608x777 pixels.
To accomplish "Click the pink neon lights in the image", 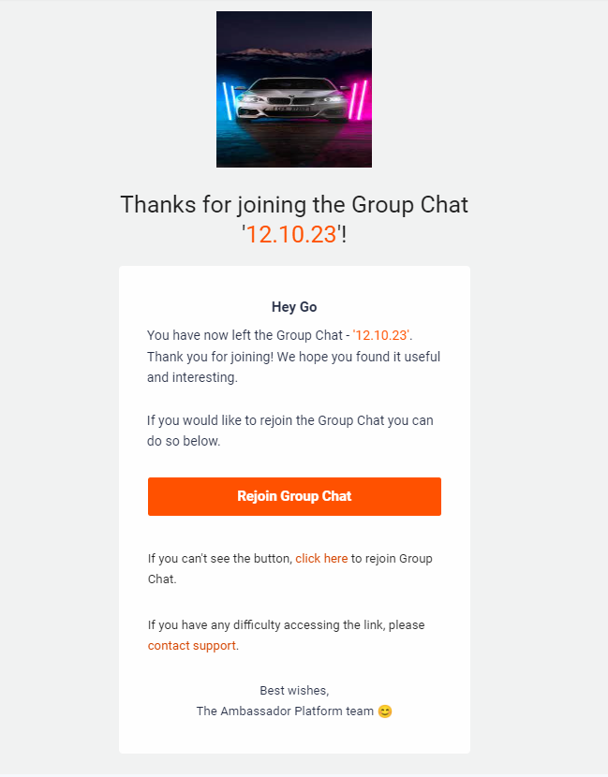I will [x=358, y=100].
